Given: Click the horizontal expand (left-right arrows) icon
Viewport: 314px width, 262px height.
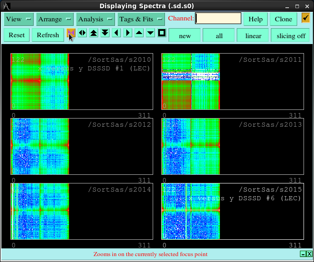Looking at the screenshot, I should (82, 33).
